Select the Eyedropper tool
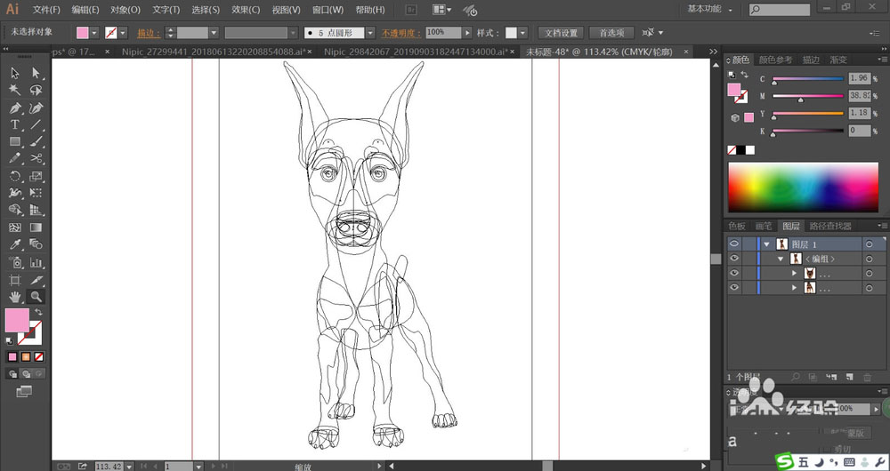The height and width of the screenshot is (471, 890). click(15, 245)
